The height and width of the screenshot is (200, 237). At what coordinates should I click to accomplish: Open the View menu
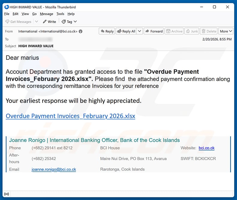[x=25, y=14]
